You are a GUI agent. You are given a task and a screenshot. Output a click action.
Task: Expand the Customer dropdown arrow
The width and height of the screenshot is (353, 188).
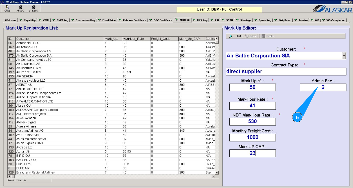click(x=344, y=56)
